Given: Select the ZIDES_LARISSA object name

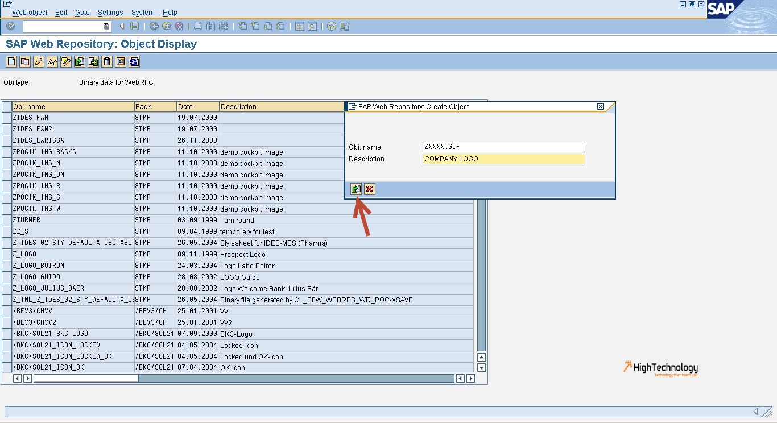Looking at the screenshot, I should tap(38, 140).
